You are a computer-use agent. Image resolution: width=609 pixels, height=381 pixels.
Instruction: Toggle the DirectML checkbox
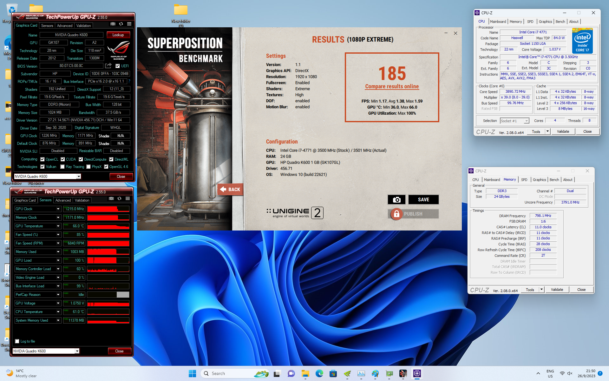111,159
